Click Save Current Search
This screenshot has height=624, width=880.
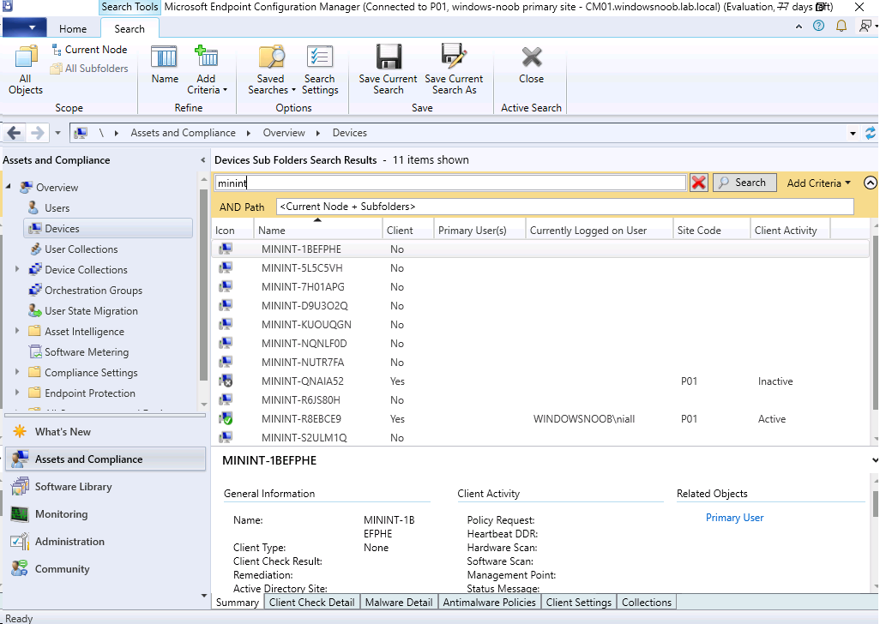[388, 69]
